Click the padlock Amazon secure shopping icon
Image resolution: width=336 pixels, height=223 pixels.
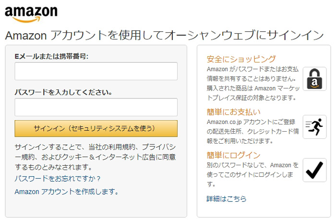(314, 79)
